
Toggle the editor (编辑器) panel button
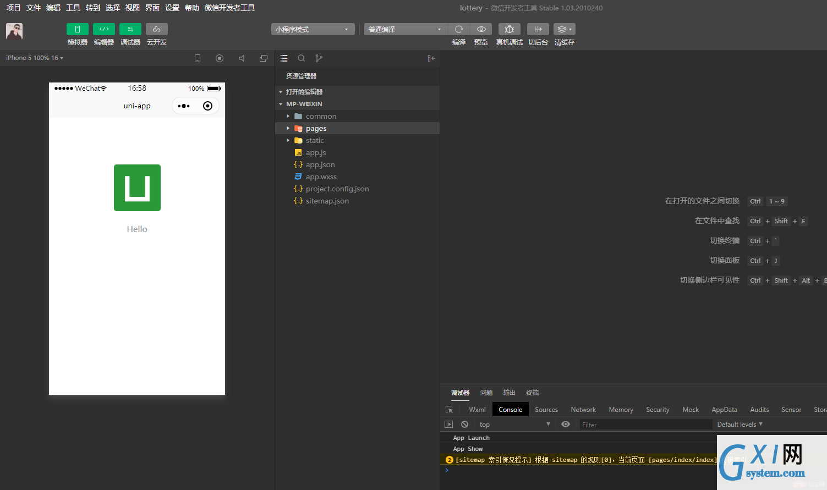pos(104,29)
